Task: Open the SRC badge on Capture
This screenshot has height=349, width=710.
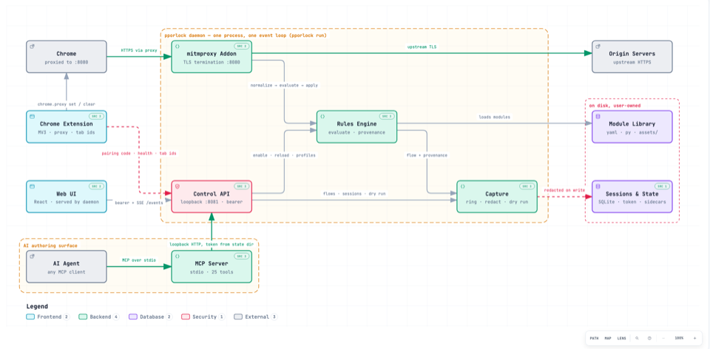Action: click(527, 186)
